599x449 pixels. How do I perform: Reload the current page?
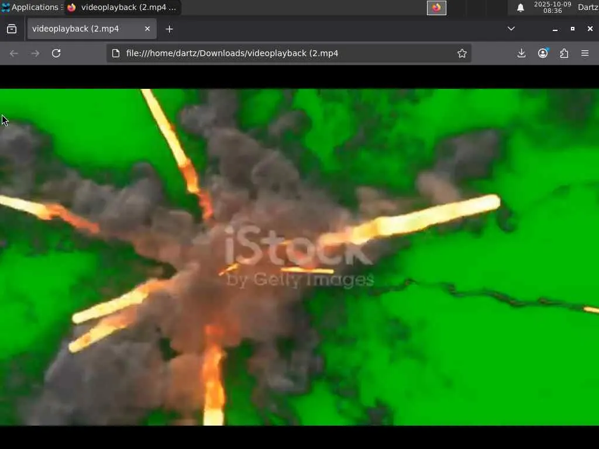[x=56, y=53]
